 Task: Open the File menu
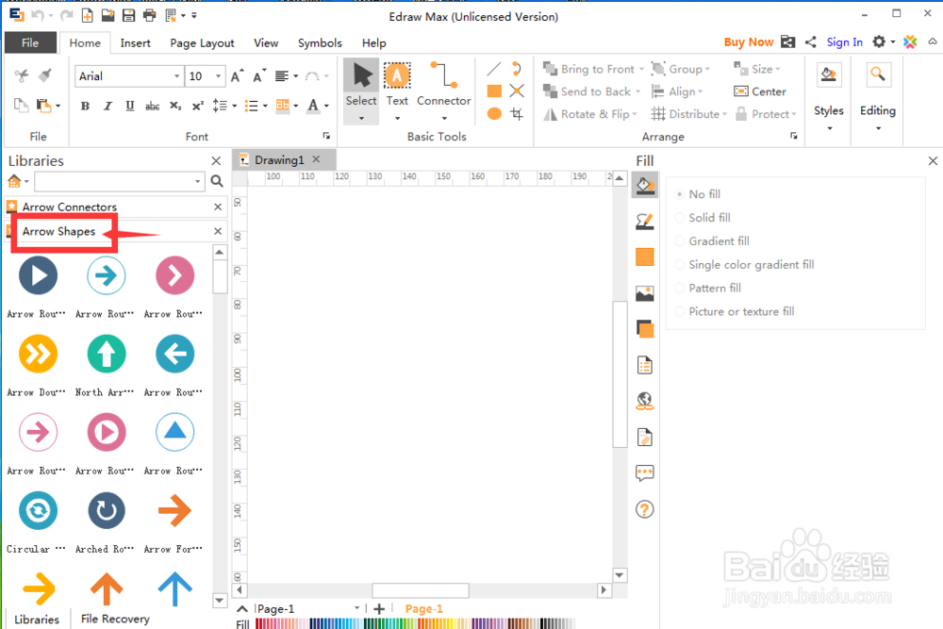click(x=30, y=42)
